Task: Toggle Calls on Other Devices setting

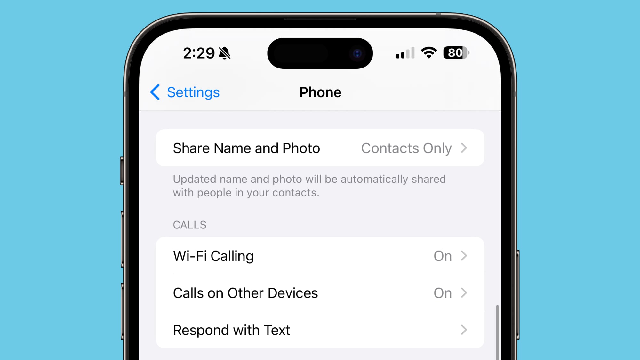Action: [320, 293]
